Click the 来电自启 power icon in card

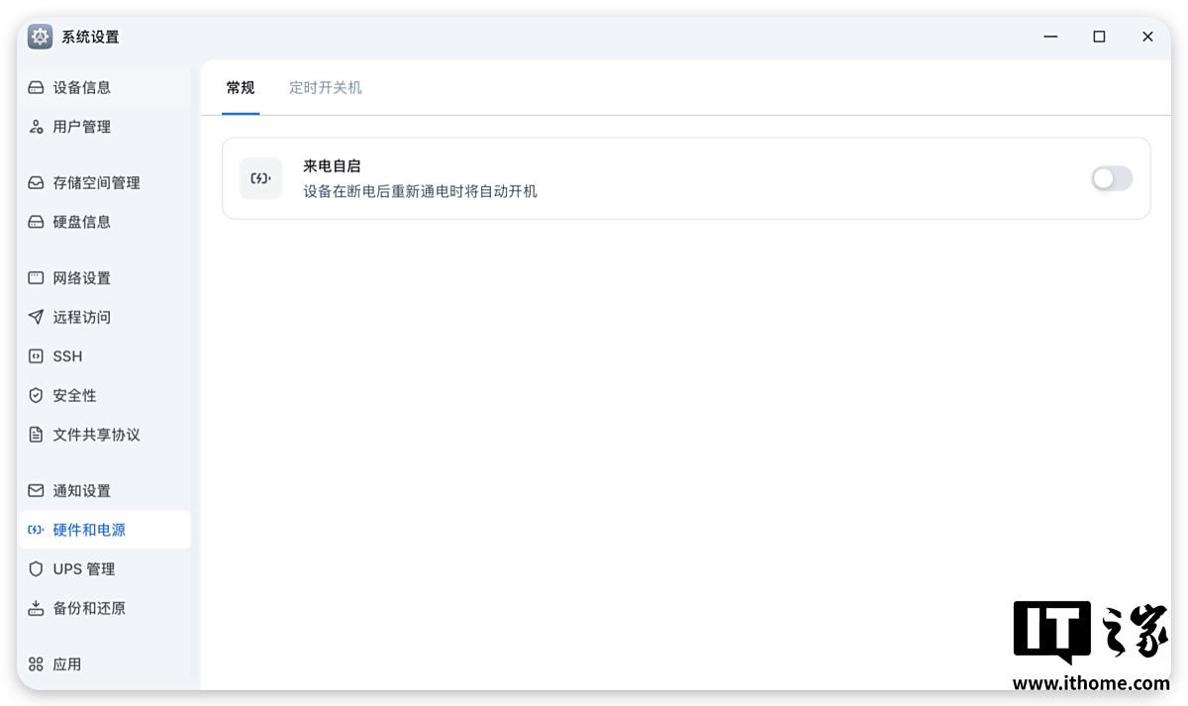click(260, 178)
